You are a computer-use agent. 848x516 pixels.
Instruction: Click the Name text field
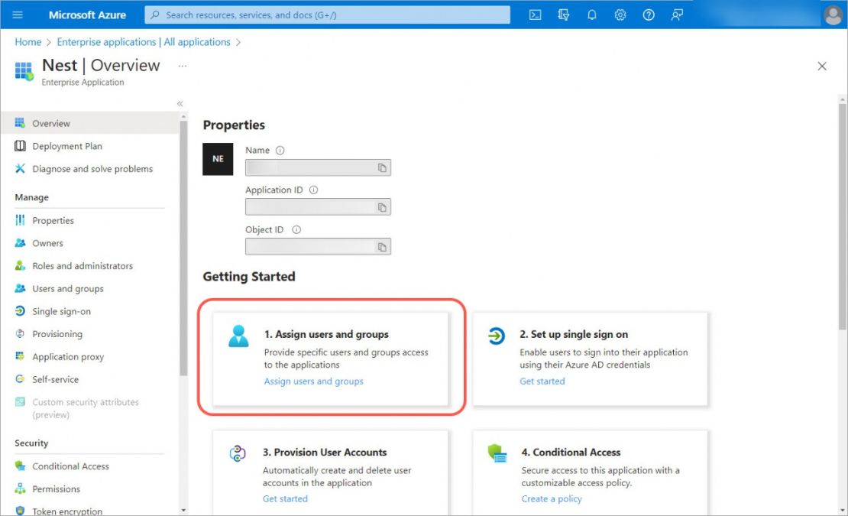click(318, 167)
